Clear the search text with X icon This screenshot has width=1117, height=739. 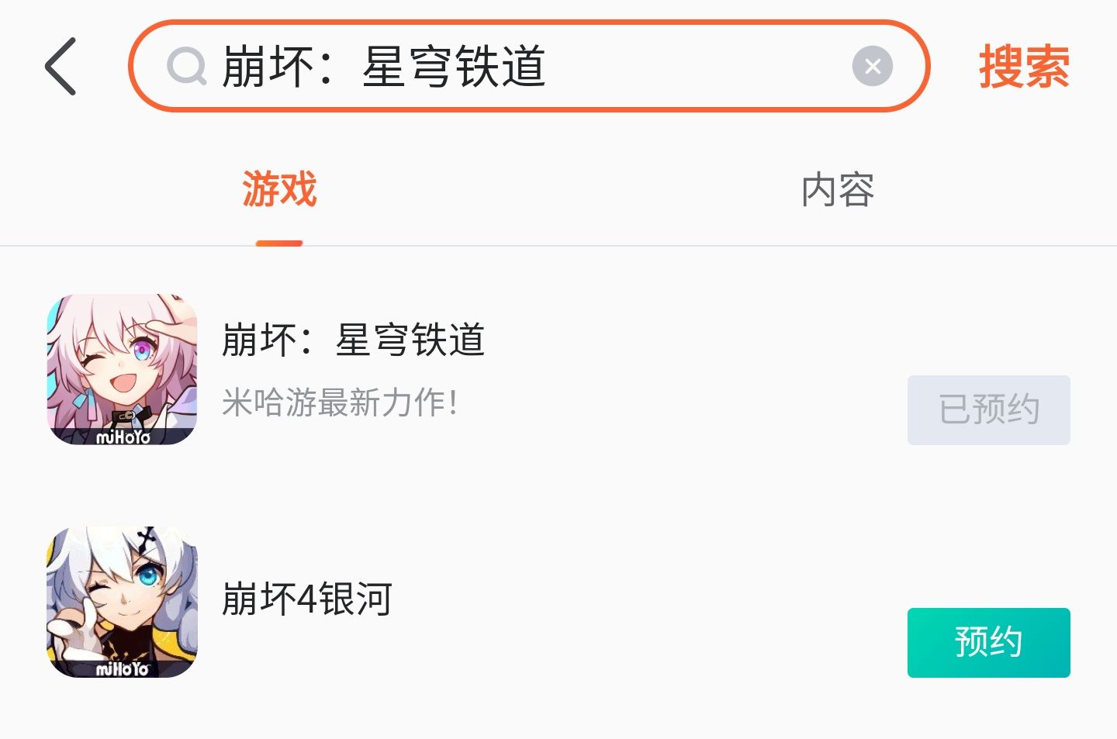click(x=872, y=67)
